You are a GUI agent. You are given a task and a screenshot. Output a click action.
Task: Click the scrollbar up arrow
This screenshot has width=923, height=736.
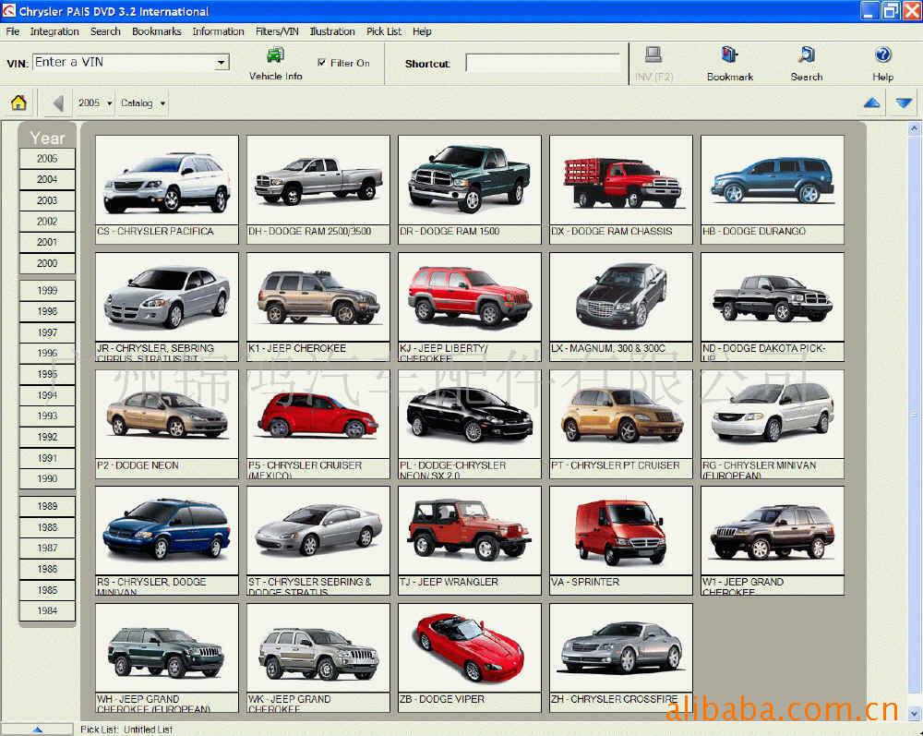pos(914,127)
